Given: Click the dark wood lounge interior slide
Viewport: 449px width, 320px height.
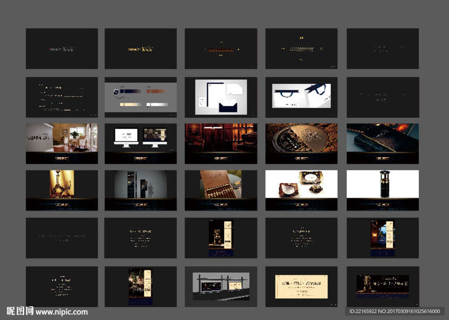Looking at the screenshot, I should click(221, 138).
